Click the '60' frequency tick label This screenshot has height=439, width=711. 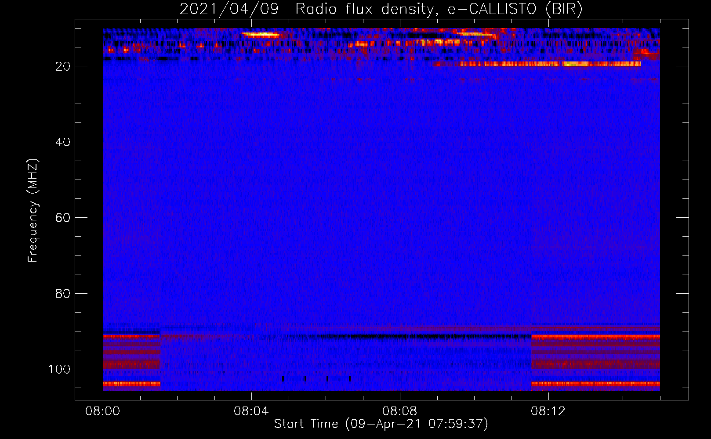[63, 218]
